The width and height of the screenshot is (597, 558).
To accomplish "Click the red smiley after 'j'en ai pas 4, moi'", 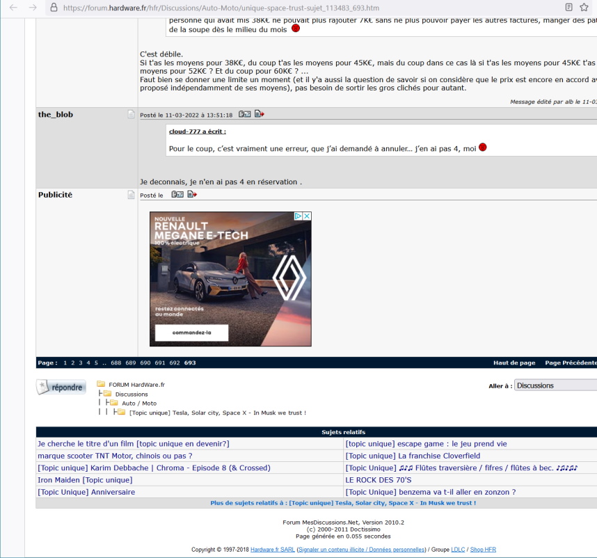I will pos(482,148).
